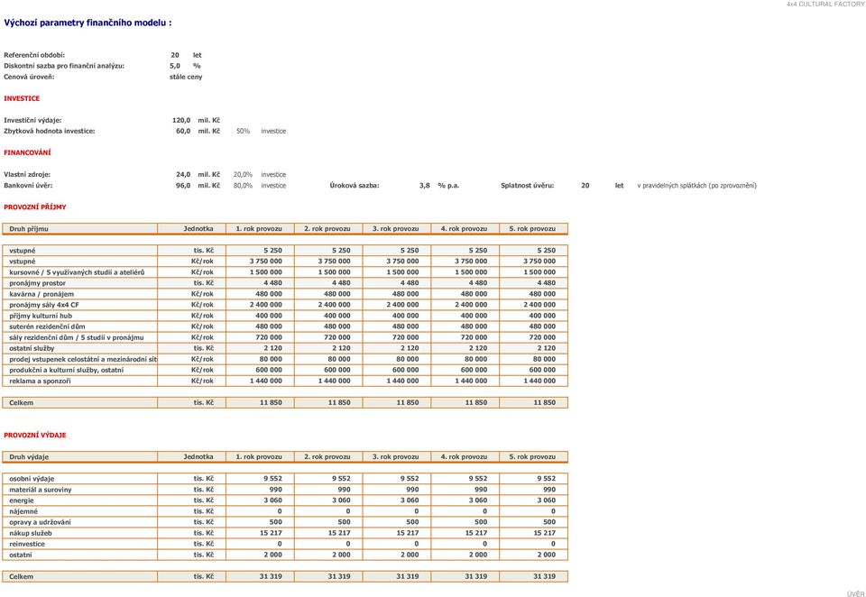Select "sály rezidenční dům / 5 studií v pronájmu"
The image size is (866, 597).
point(76,337)
